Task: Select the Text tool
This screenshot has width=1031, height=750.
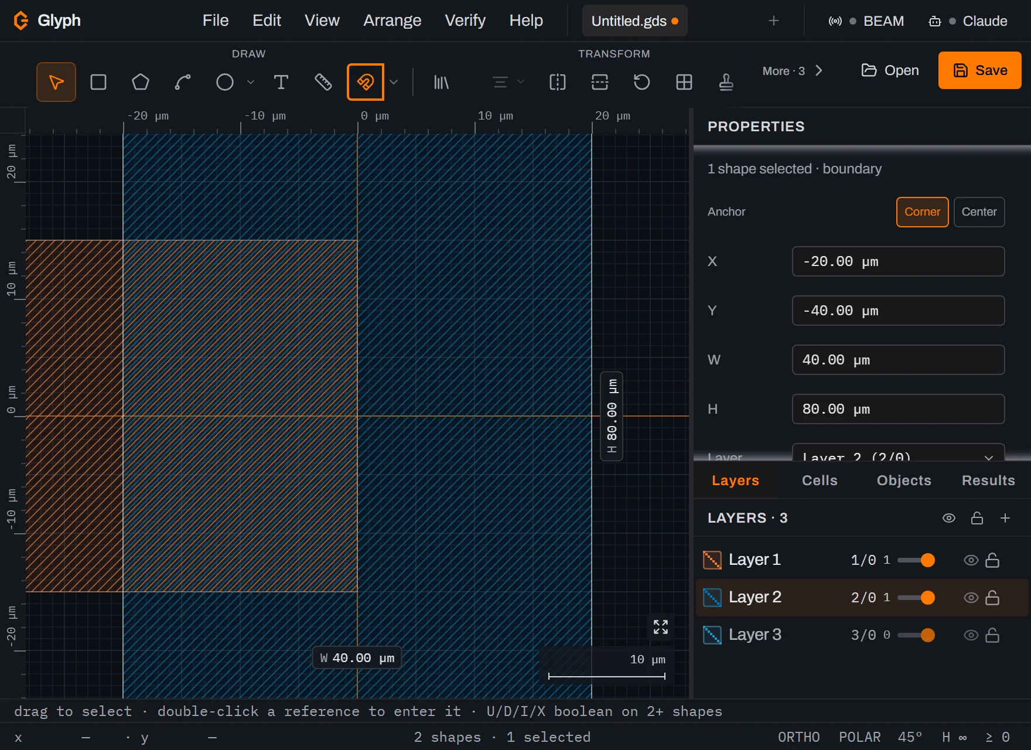Action: pyautogui.click(x=281, y=82)
